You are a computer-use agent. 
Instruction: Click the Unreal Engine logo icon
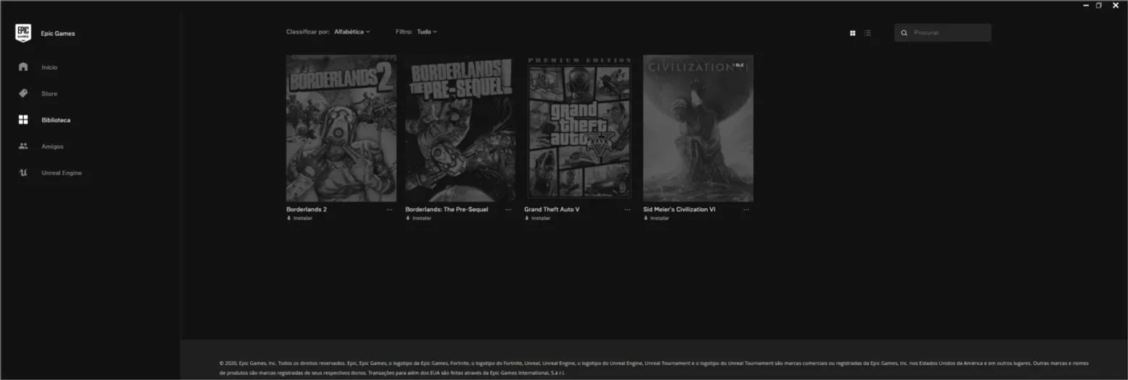tap(23, 173)
